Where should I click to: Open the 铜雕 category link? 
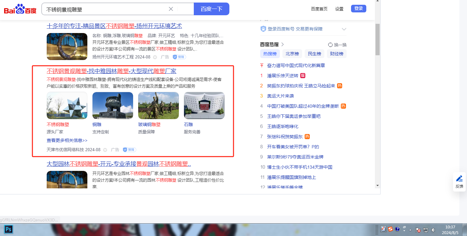coord(97,125)
